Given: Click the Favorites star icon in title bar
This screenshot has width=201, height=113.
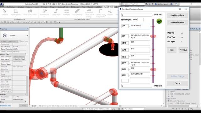Looking at the screenshot, I should (x=153, y=4).
